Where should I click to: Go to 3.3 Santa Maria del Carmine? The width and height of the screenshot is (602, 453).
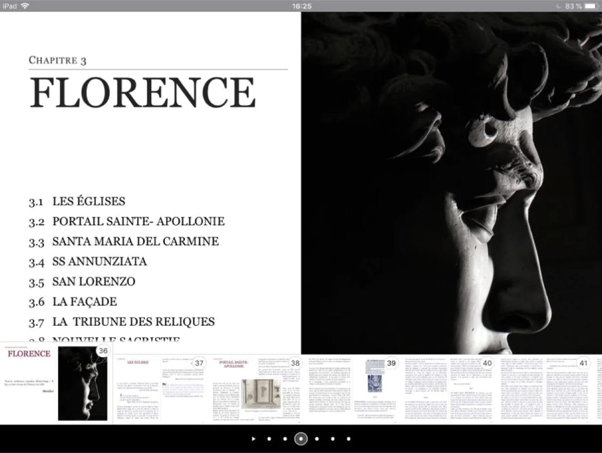[135, 242]
